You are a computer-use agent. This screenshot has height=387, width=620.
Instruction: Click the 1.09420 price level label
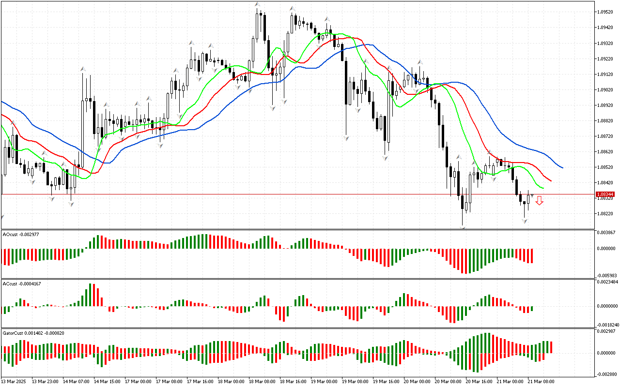tap(605, 28)
